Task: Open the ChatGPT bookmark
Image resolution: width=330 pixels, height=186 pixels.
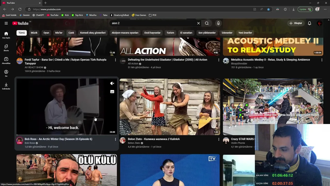Action: pos(38,15)
